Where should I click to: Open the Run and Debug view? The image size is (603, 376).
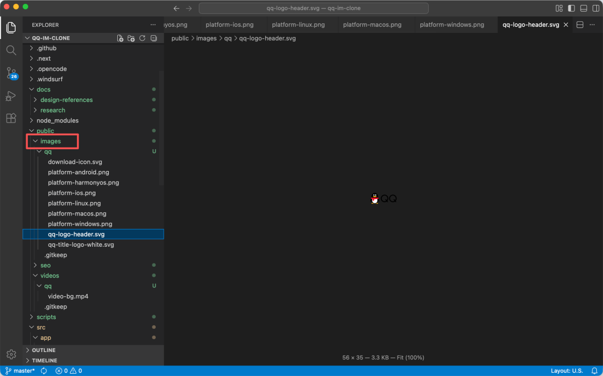pyautogui.click(x=11, y=96)
